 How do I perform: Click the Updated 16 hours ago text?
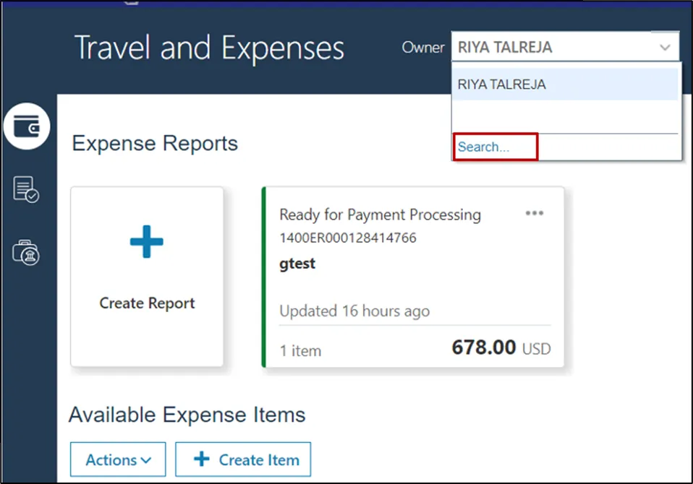click(x=354, y=311)
